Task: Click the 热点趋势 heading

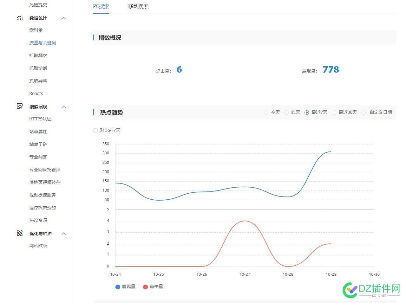Action: tap(111, 113)
